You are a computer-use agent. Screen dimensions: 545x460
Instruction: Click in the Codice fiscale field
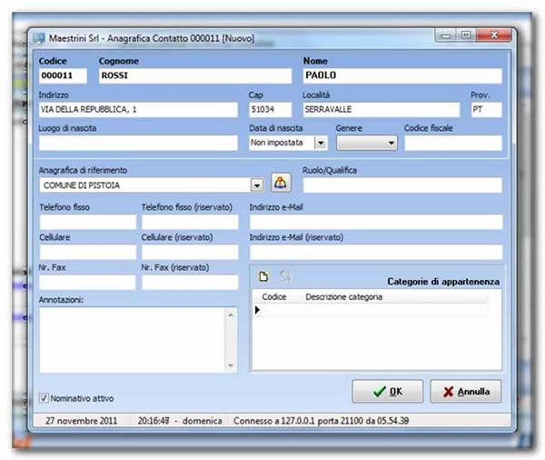pyautogui.click(x=452, y=143)
